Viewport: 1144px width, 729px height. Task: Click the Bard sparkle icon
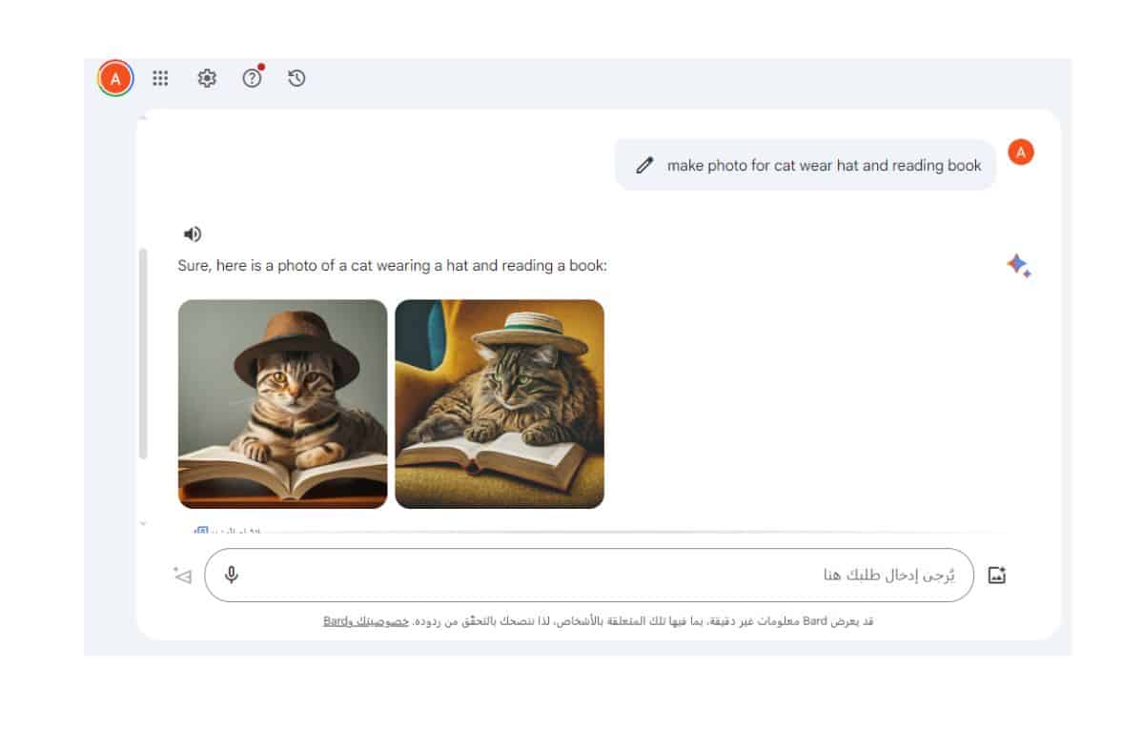tap(1018, 266)
